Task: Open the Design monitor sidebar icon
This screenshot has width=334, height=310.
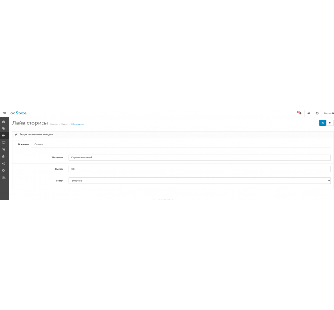Action: [x=4, y=143]
